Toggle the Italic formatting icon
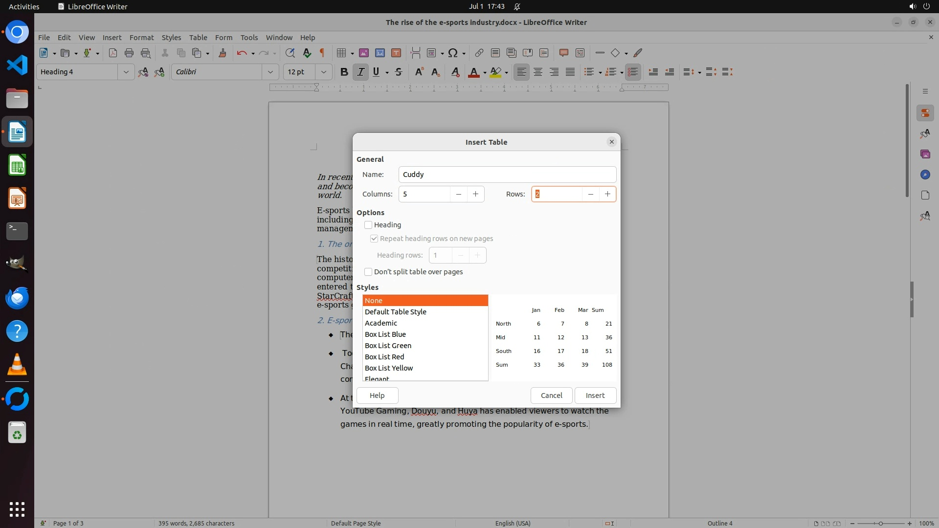939x528 pixels. pyautogui.click(x=360, y=72)
